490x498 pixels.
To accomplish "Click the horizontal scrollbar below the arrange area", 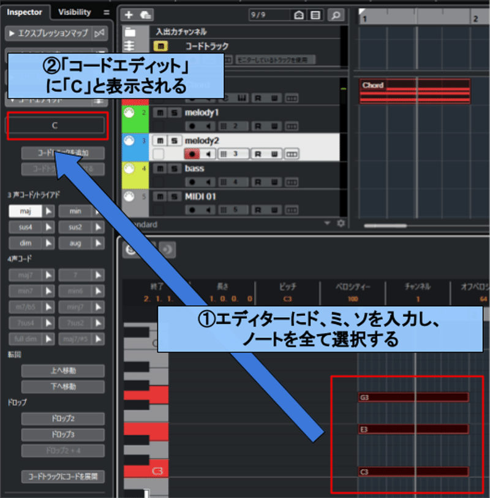I will click(x=385, y=226).
